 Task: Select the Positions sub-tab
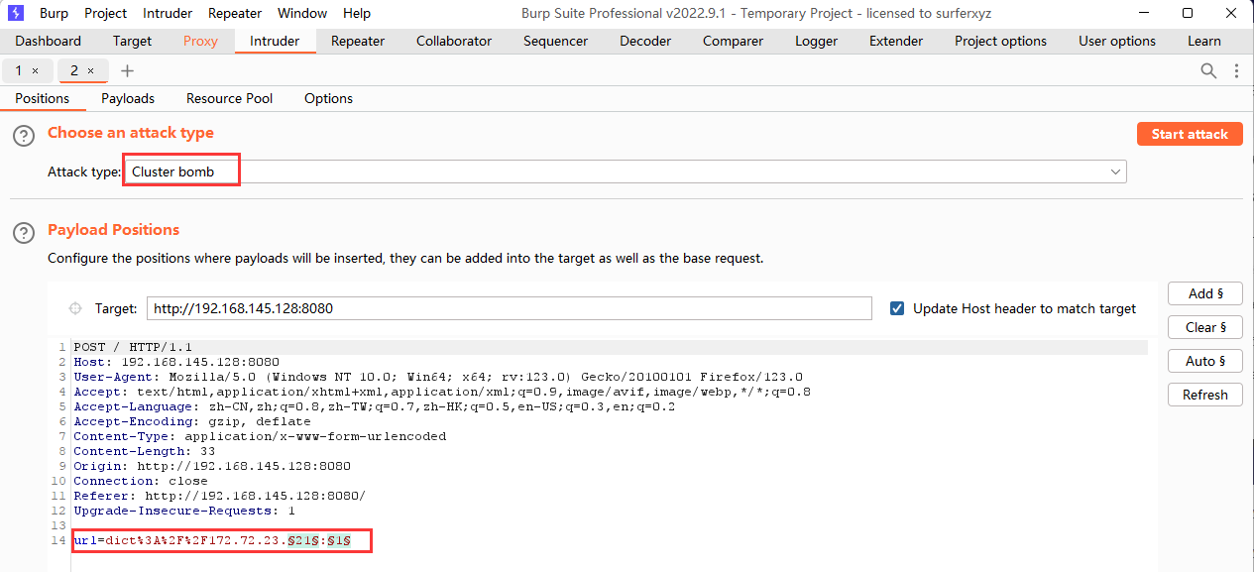42,98
